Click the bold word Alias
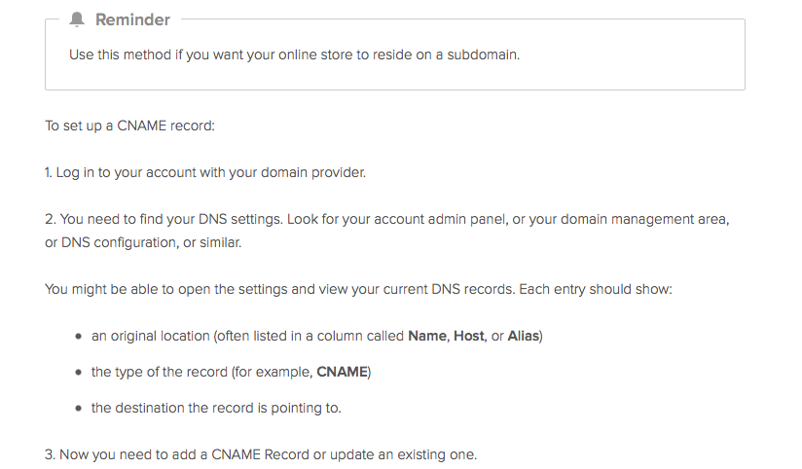 (x=524, y=336)
